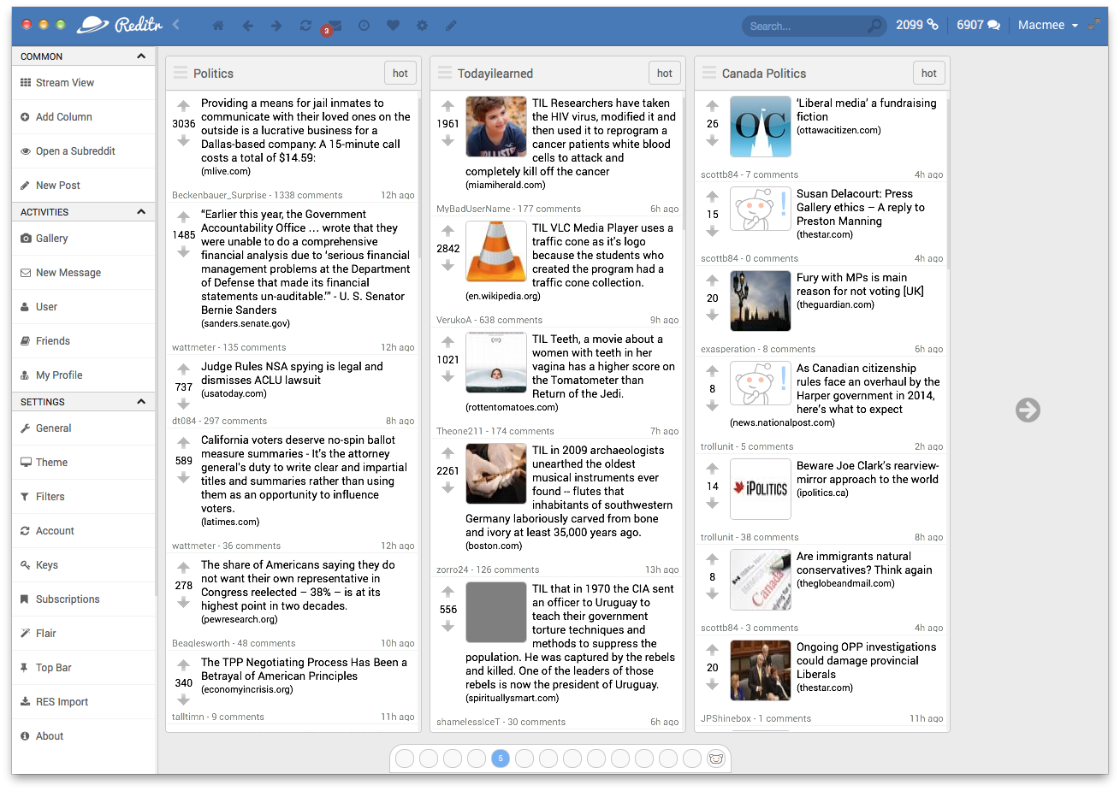Click the Home icon in top toolbar
Viewport: 1120px width, 791px height.
coord(218,26)
